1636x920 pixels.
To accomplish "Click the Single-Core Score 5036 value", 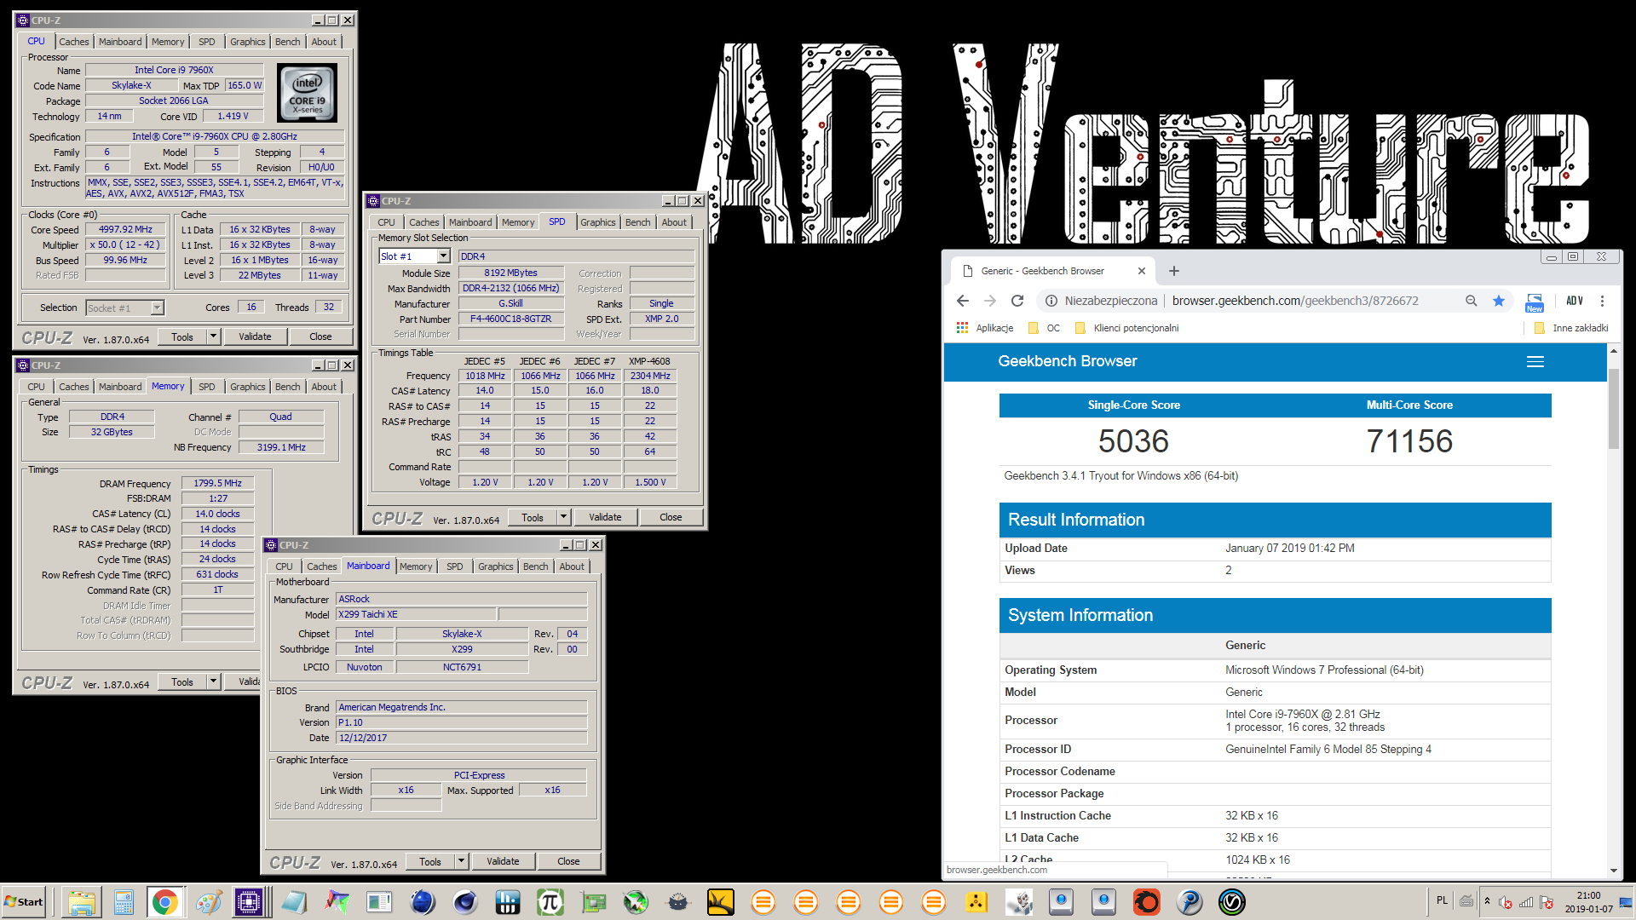I will tap(1133, 441).
